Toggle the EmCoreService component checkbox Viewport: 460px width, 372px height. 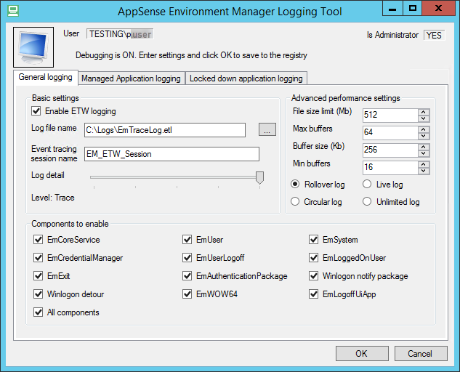click(39, 240)
